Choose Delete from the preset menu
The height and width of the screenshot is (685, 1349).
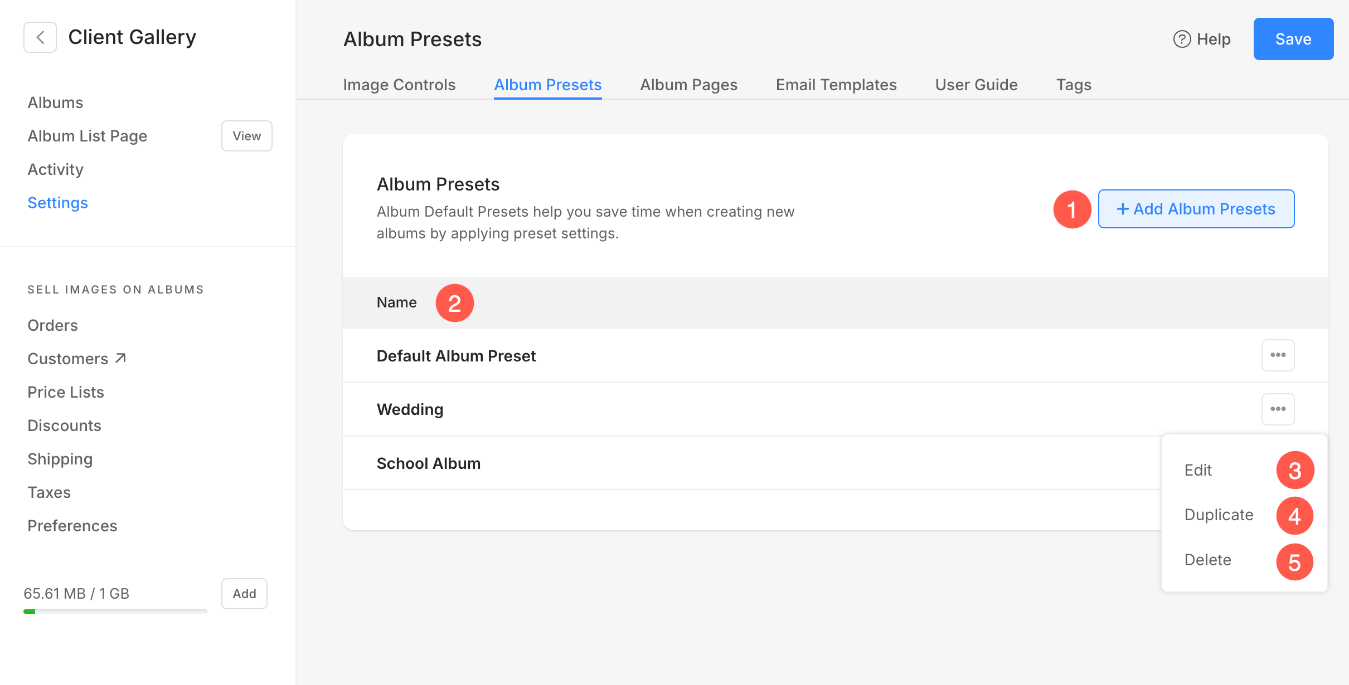click(1207, 560)
